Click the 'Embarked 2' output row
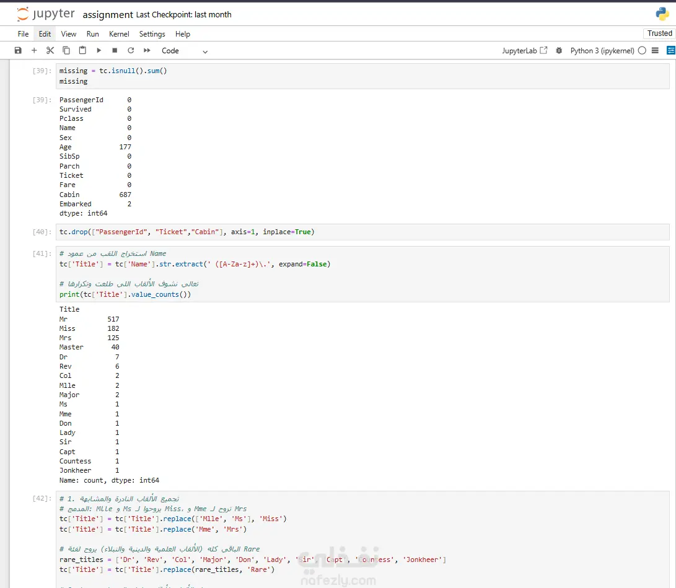 [x=95, y=204]
